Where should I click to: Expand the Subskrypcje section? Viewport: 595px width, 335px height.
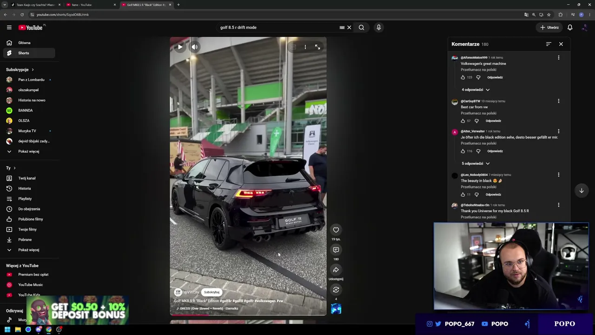click(x=20, y=70)
